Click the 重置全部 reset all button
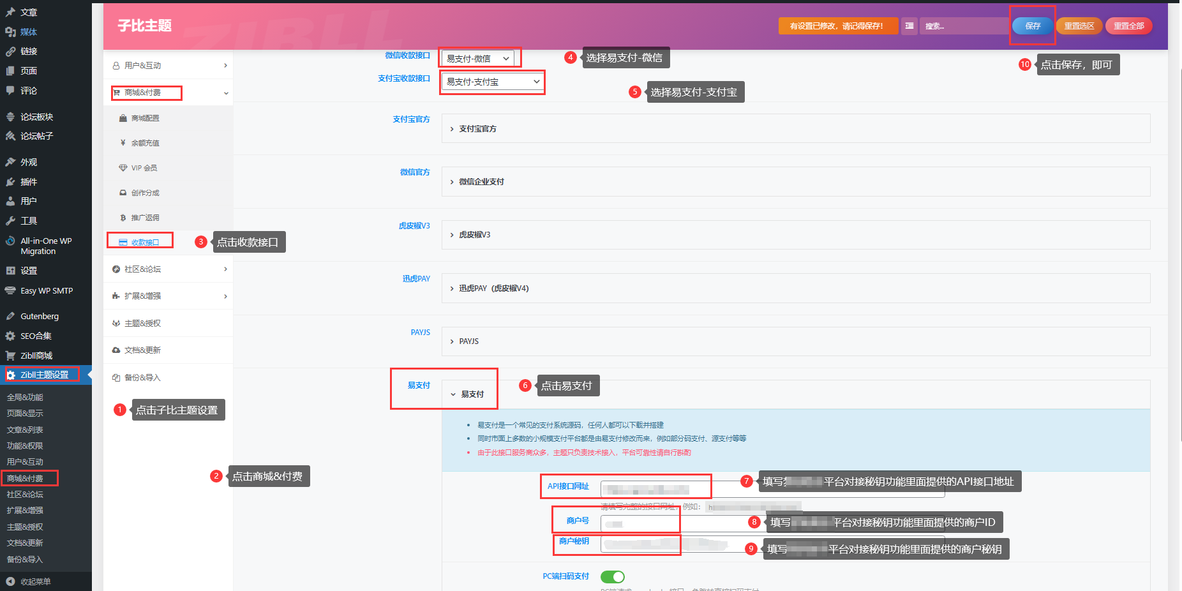This screenshot has height=591, width=1182. coord(1128,26)
